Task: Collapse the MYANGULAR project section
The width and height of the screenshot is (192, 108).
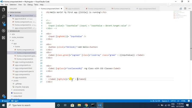Action: (x=22, y=31)
